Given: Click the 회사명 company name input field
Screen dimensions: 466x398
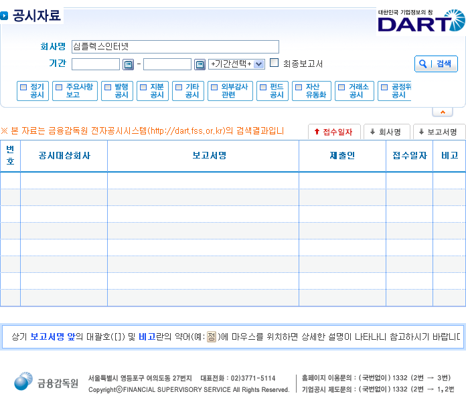Looking at the screenshot, I should tap(174, 47).
